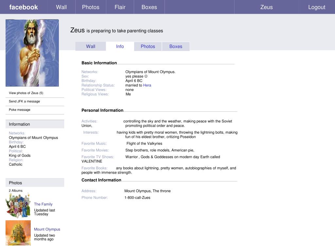Open The Family album link
The width and height of the screenshot is (335, 251).
coord(43,204)
